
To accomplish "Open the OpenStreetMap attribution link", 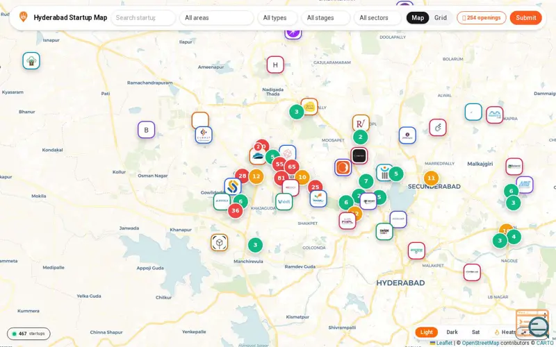I will [x=480, y=343].
